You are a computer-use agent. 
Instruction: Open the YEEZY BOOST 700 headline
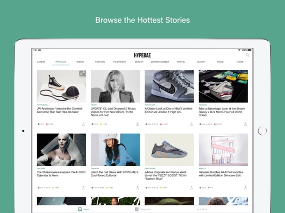coord(166,175)
